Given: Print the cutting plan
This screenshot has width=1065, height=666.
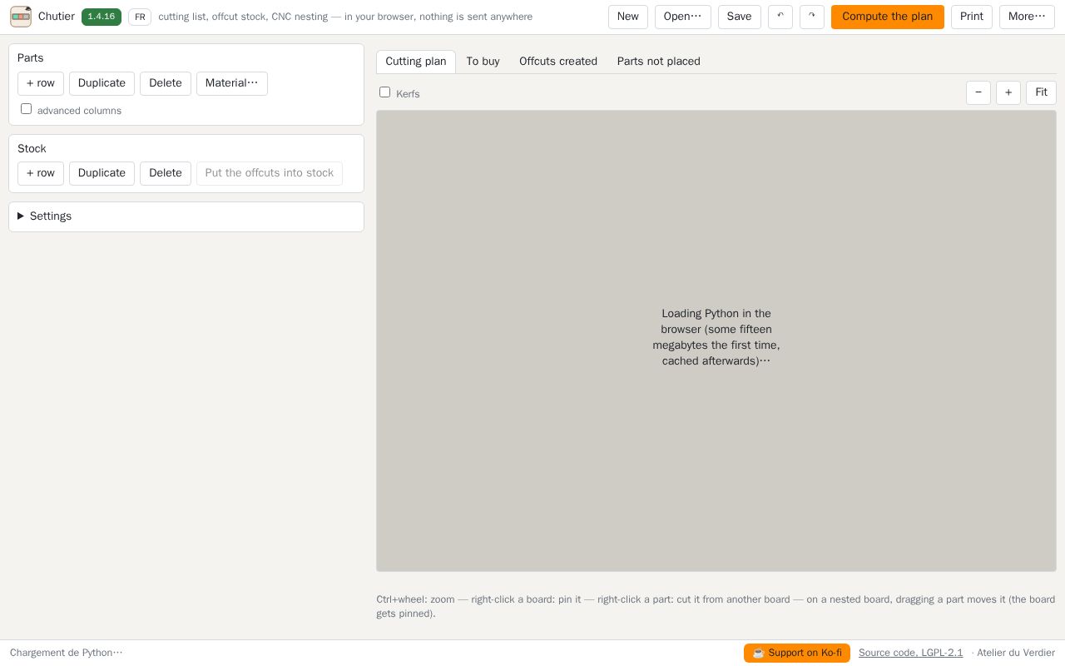Looking at the screenshot, I should [x=972, y=17].
